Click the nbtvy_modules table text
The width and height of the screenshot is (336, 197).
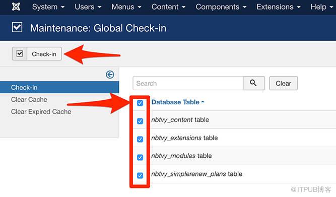tap(181, 156)
